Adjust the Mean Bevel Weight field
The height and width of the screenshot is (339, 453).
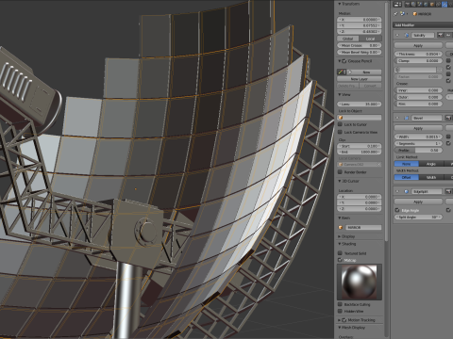tap(360, 53)
